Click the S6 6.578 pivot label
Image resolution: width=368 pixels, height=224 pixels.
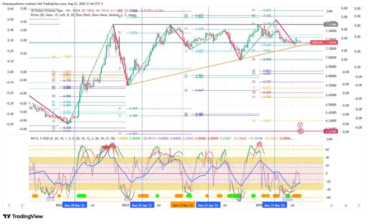click(x=262, y=97)
